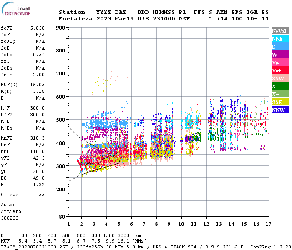Click the foF1 N/A value
The width and height of the screenshot is (292, 250).
point(40,35)
